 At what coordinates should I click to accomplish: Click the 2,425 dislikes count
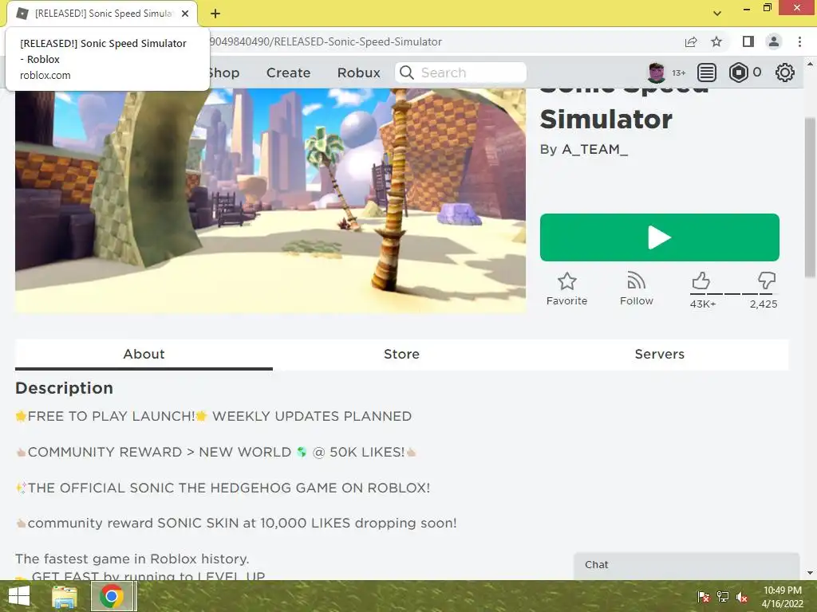click(764, 304)
